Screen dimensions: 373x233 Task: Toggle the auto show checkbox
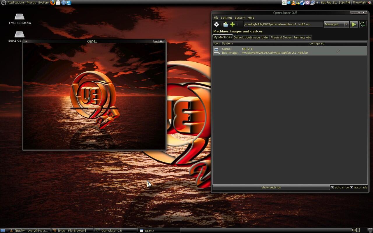point(332,187)
